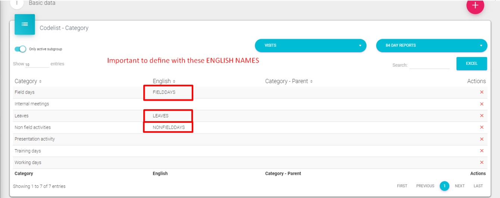Open the VISITS dropdown

pyautogui.click(x=310, y=45)
